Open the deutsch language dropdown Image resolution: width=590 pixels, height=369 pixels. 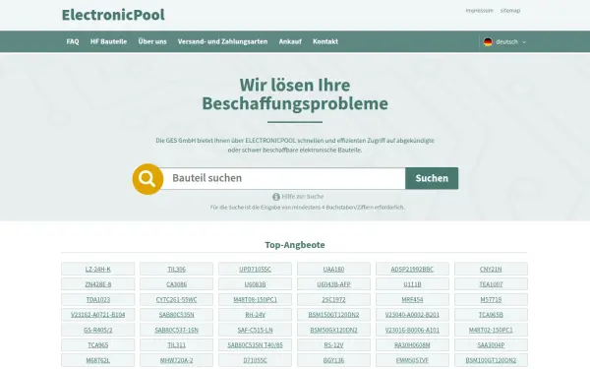coord(505,41)
